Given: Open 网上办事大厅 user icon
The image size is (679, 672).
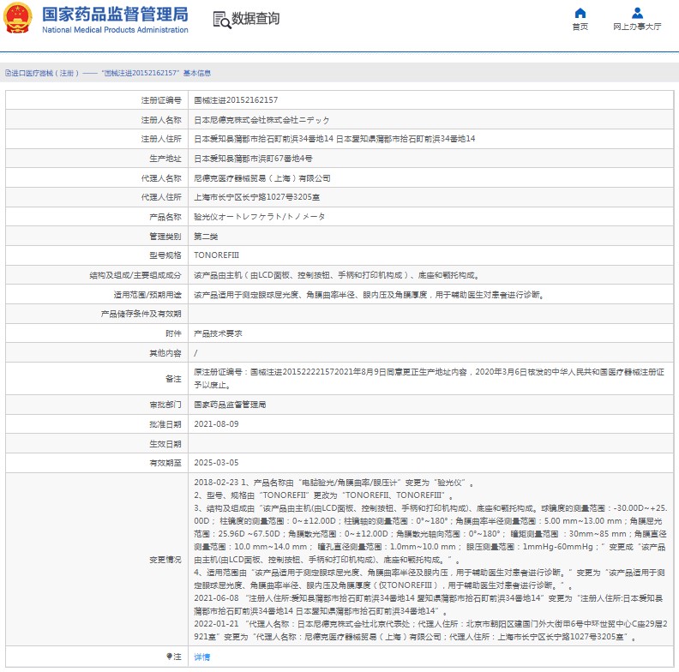Looking at the screenshot, I should tap(637, 13).
